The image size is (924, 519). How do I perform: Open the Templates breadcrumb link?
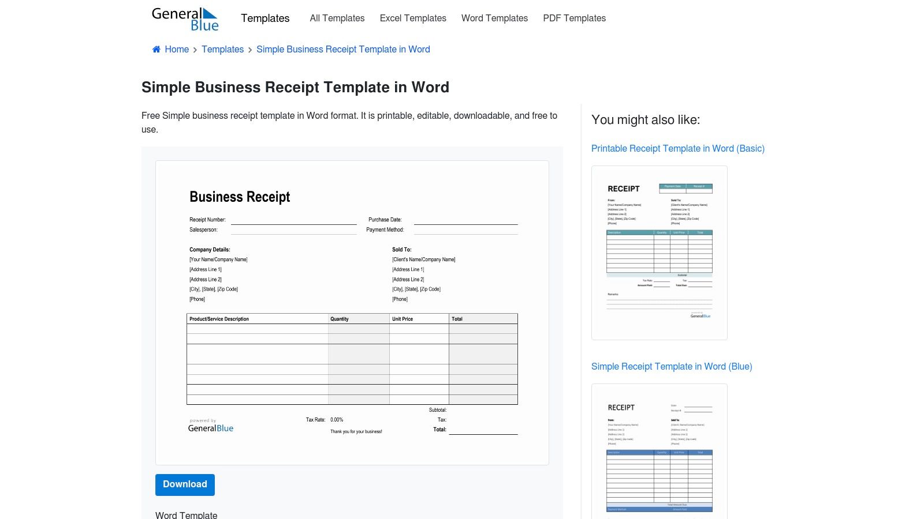point(223,49)
